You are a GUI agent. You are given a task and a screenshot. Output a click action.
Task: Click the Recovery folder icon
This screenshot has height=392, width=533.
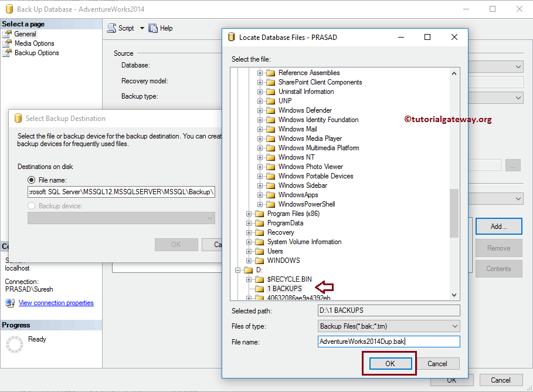tap(259, 232)
